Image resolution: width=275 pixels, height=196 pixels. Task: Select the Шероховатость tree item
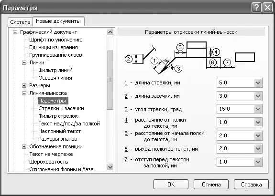click(49, 162)
